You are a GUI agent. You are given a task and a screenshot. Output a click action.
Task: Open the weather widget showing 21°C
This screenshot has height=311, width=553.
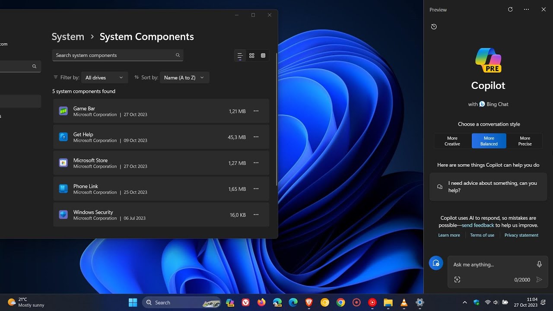(26, 302)
